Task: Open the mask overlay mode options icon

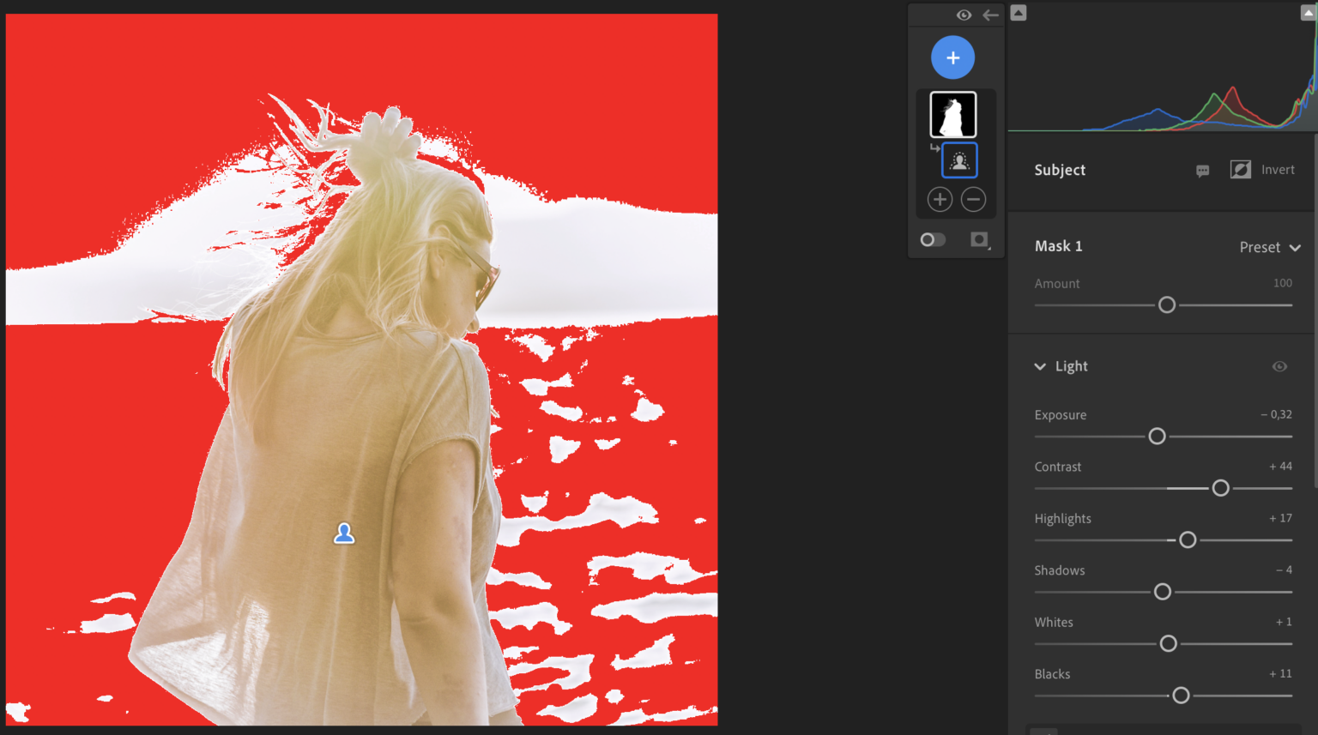Action: coord(979,239)
